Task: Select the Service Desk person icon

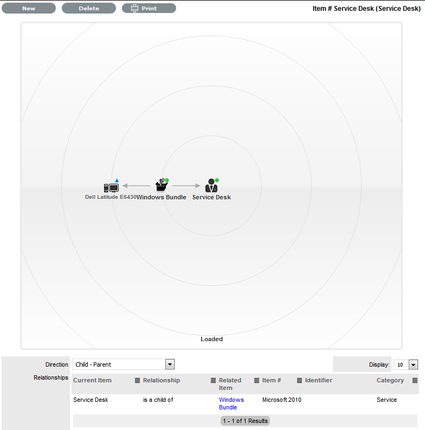Action: 211,185
